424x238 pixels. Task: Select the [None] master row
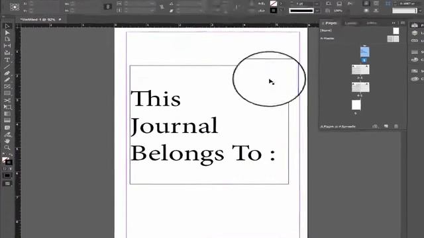pyautogui.click(x=360, y=31)
